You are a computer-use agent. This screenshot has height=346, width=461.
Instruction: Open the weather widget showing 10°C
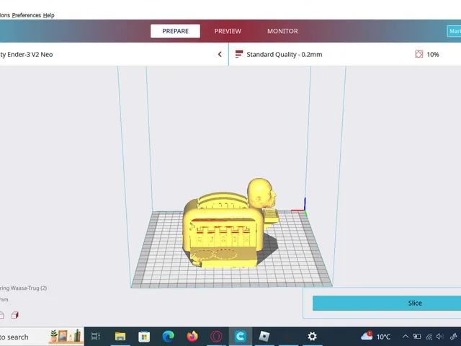376,337
